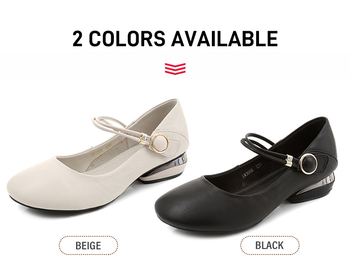The width and height of the screenshot is (350, 275).
Task: Click the word AVAILABLE in the heading
Action: pos(224,38)
